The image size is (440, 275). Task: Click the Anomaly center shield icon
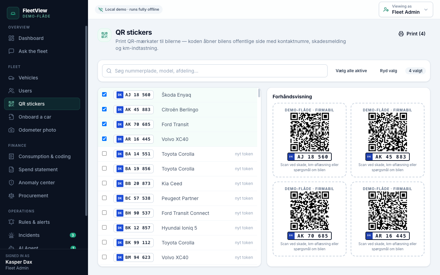pyautogui.click(x=11, y=183)
